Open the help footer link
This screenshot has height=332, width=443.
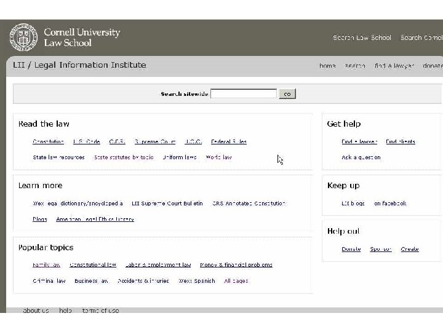(x=65, y=310)
